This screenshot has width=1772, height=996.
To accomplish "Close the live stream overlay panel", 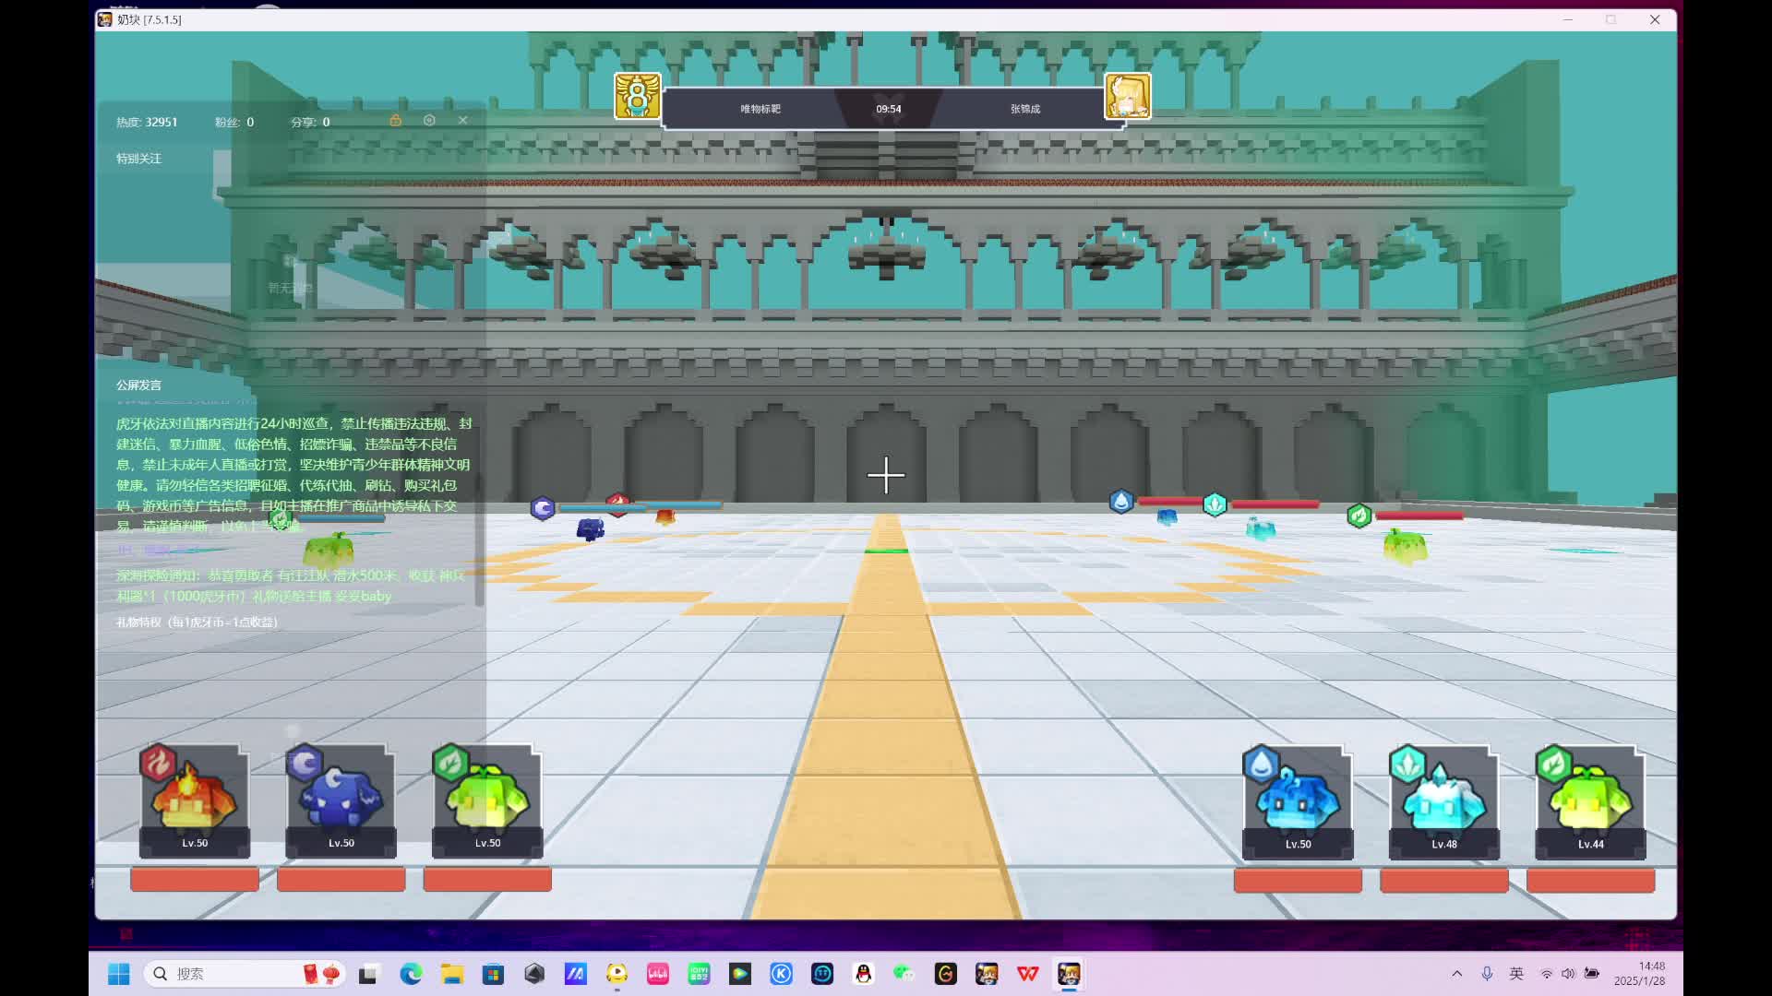I will point(463,121).
